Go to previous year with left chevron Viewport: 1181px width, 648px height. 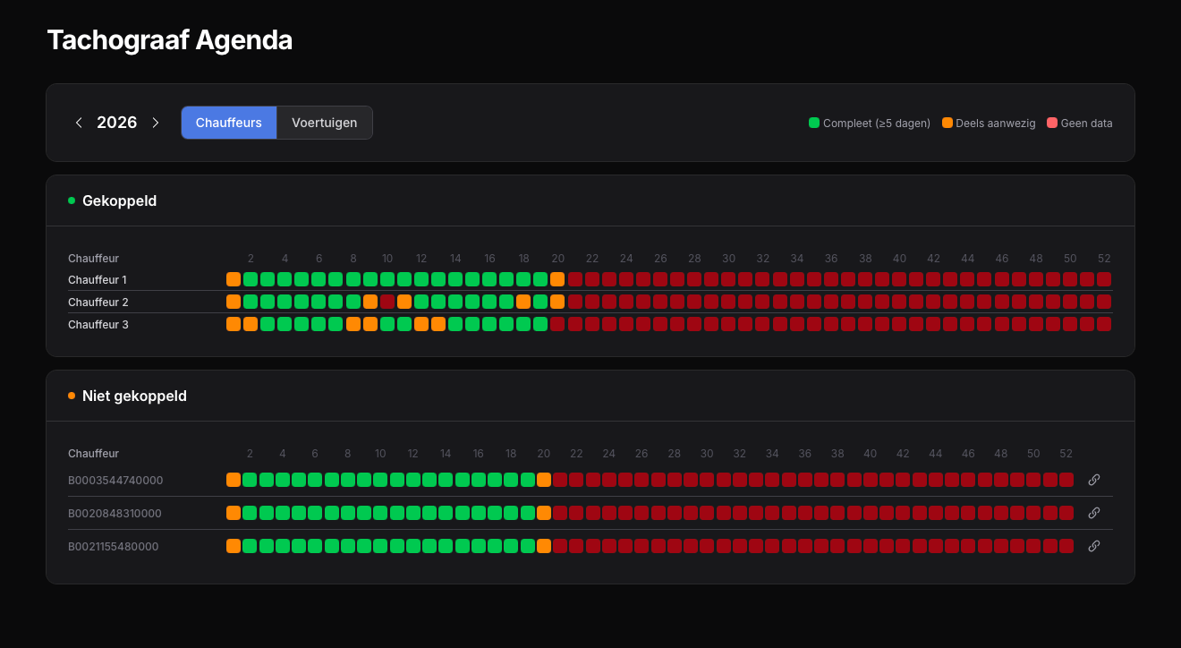(79, 123)
